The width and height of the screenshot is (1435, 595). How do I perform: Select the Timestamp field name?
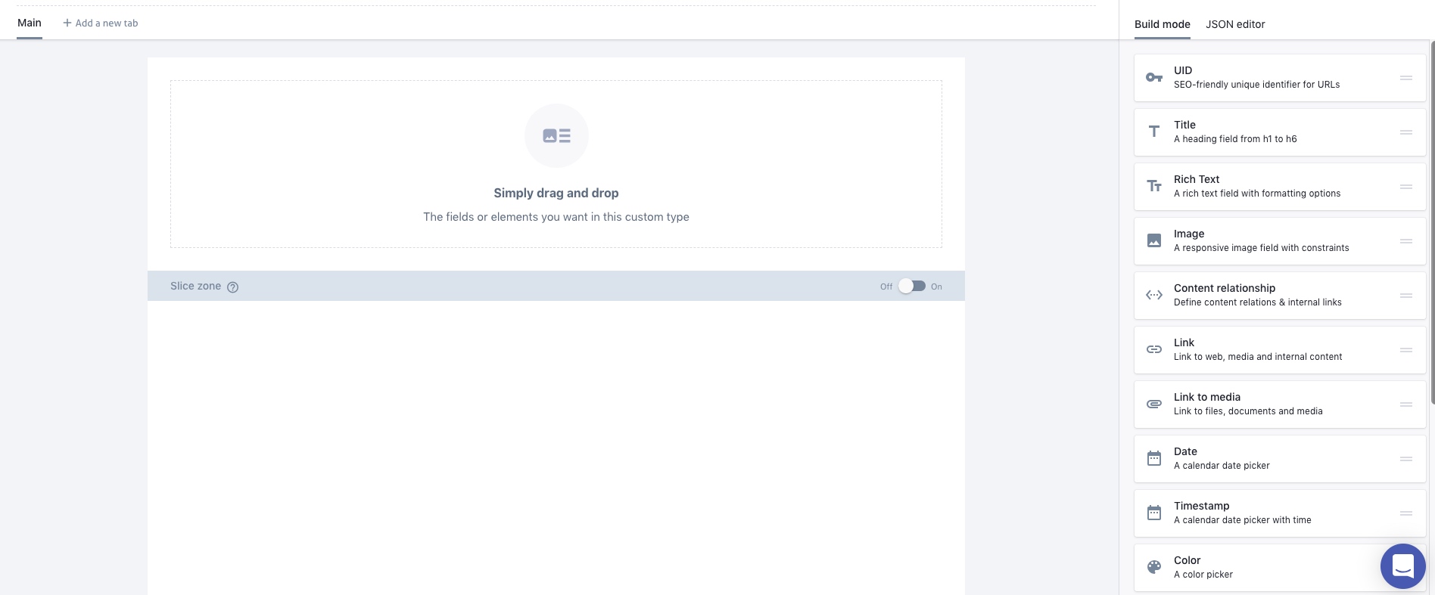1201,506
